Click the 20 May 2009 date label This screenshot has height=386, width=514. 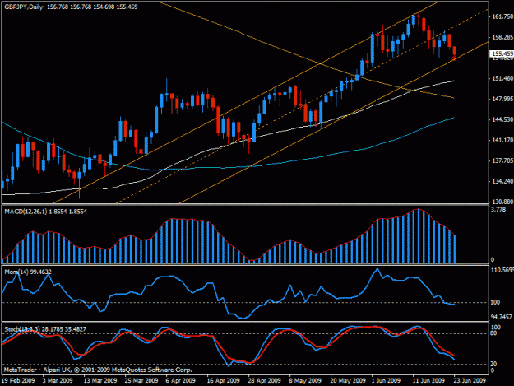[x=348, y=381]
